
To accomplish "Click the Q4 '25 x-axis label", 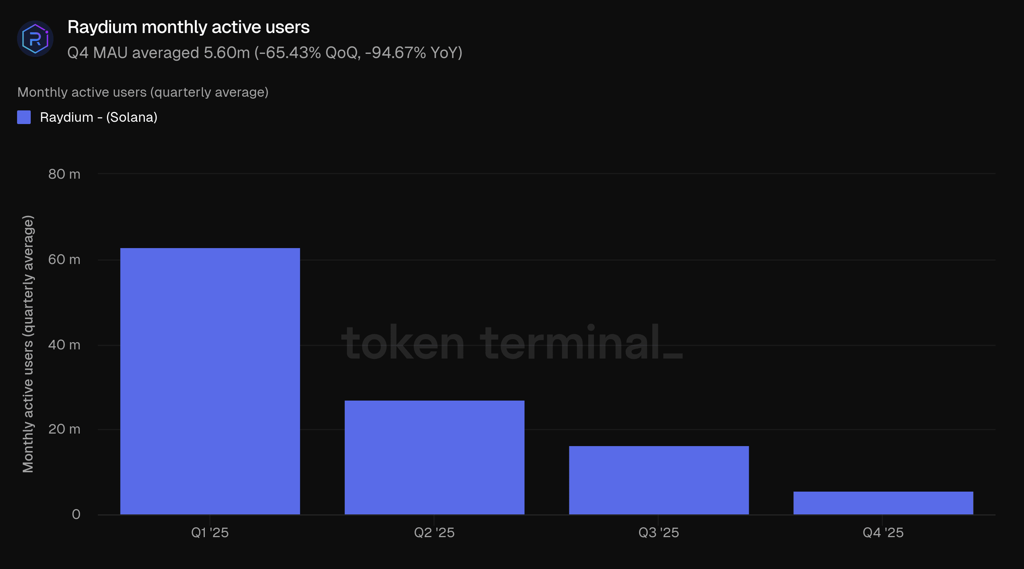I will (x=883, y=533).
